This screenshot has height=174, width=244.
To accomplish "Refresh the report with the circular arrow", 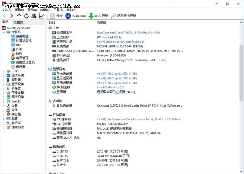I will click(x=27, y=16).
